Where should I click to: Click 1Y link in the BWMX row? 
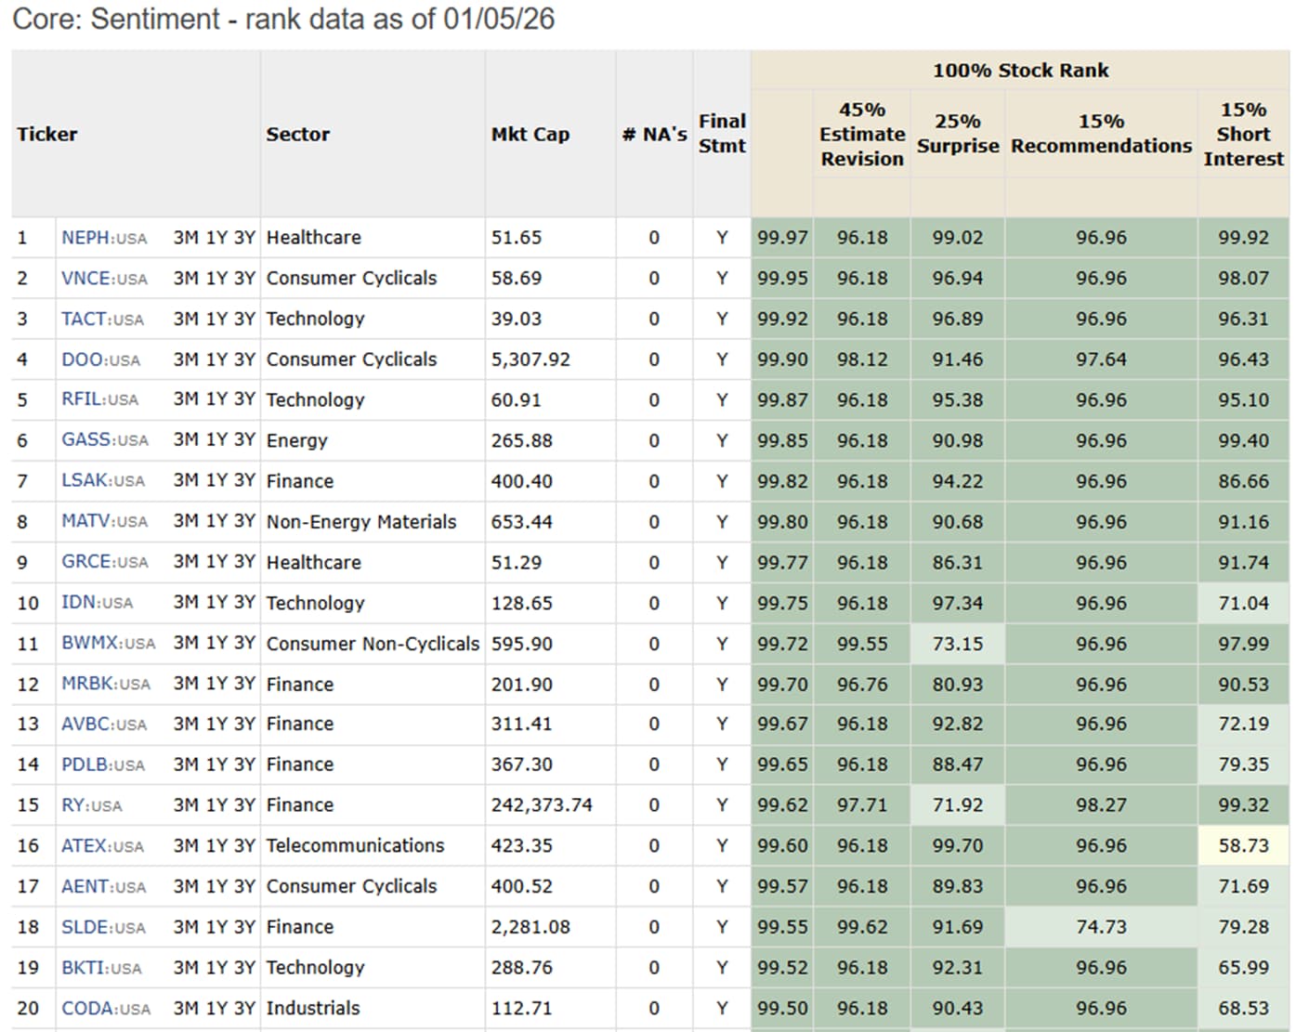pyautogui.click(x=216, y=643)
